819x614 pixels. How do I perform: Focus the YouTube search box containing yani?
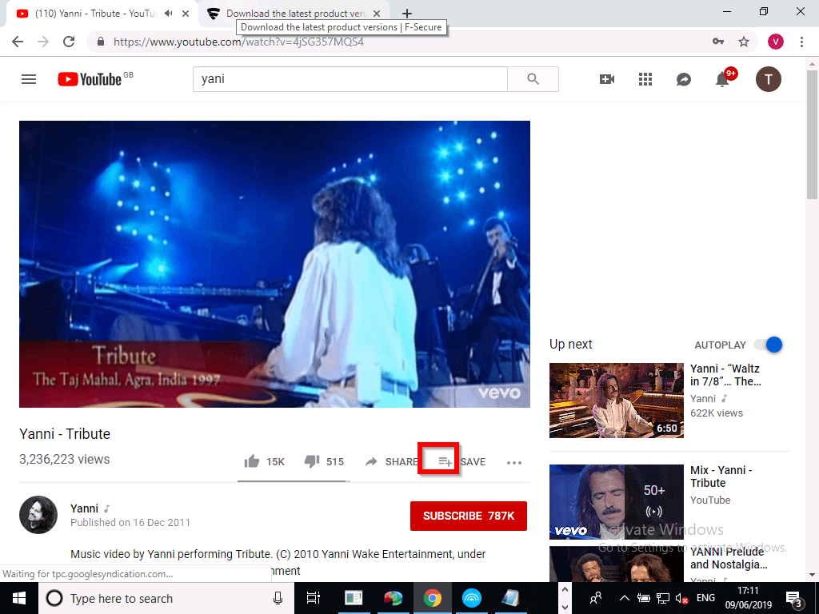click(350, 79)
